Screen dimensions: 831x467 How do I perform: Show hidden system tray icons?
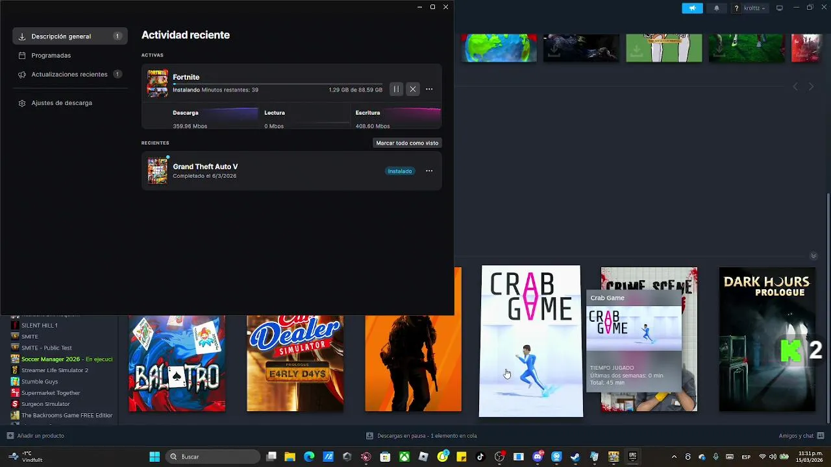(x=674, y=457)
